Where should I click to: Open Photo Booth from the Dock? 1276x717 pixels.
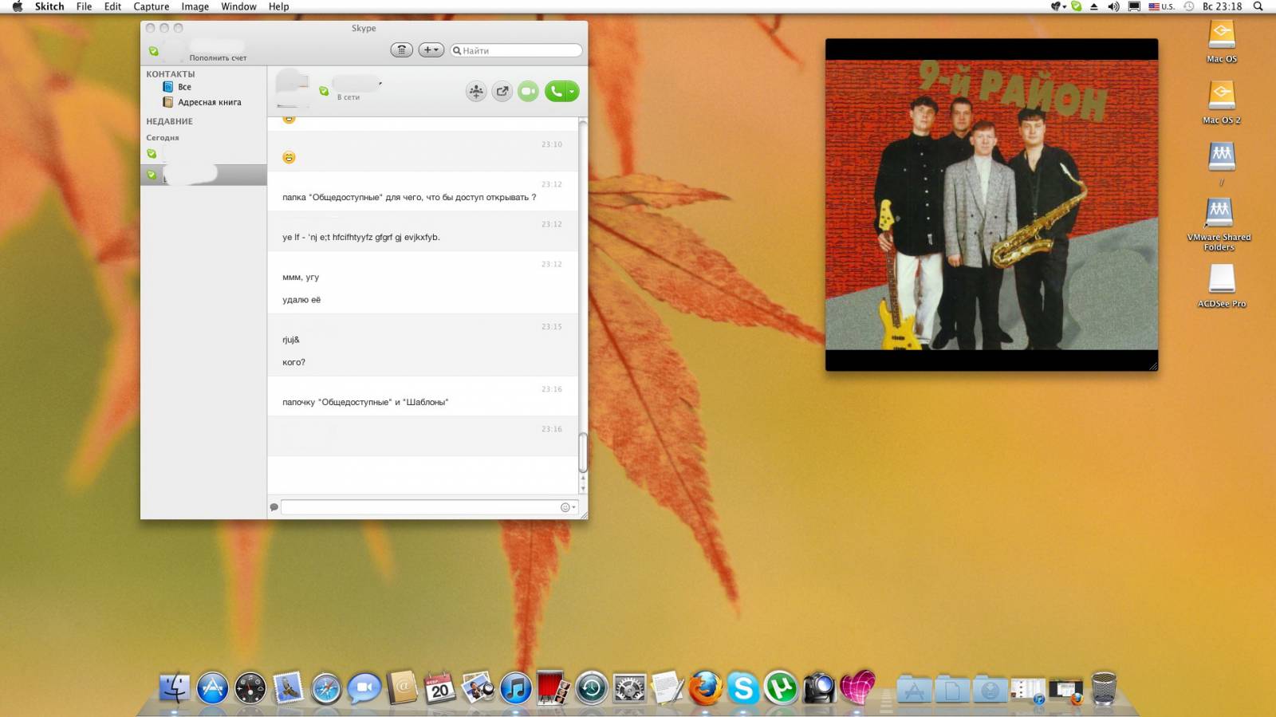point(553,688)
